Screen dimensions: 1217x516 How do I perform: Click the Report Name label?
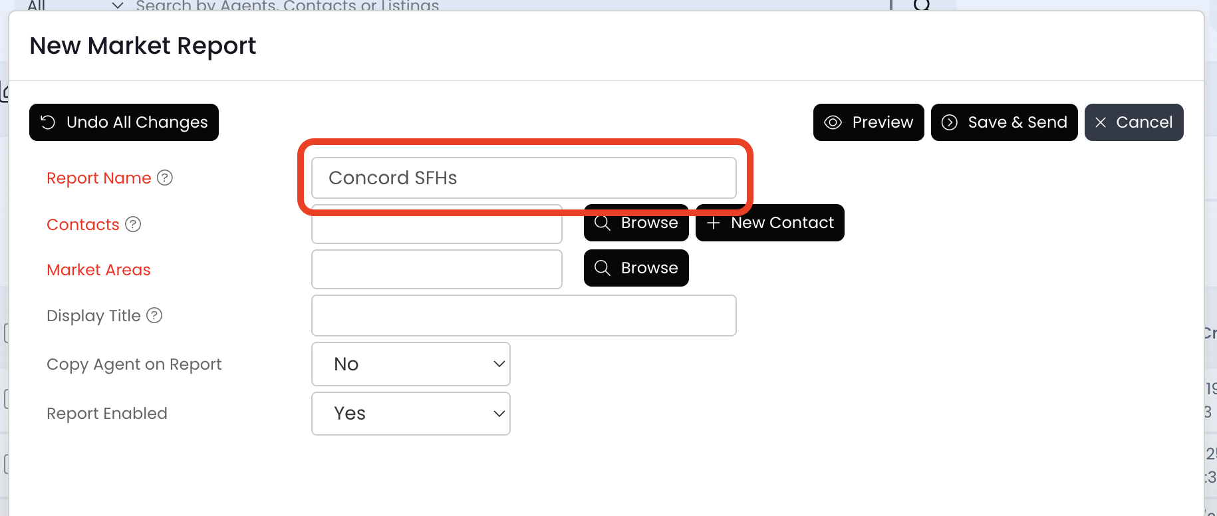[98, 178]
